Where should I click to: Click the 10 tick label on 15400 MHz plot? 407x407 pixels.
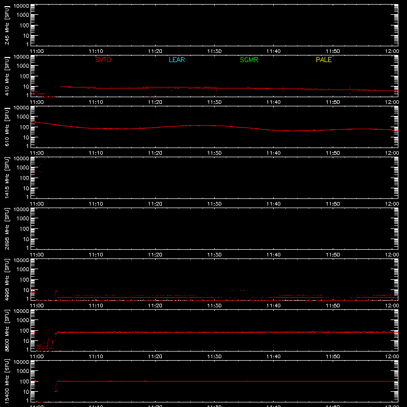coord(26,392)
